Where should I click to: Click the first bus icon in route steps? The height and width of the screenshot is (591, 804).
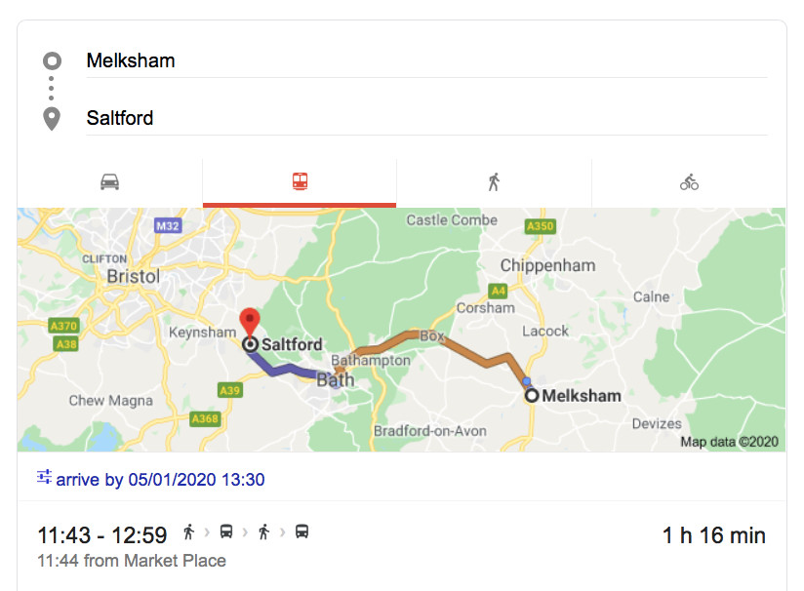click(226, 532)
